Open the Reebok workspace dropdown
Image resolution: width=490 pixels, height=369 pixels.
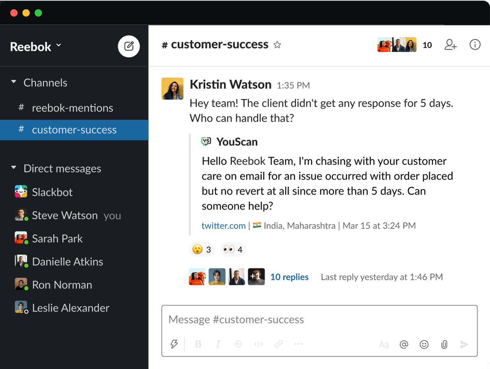pos(36,47)
